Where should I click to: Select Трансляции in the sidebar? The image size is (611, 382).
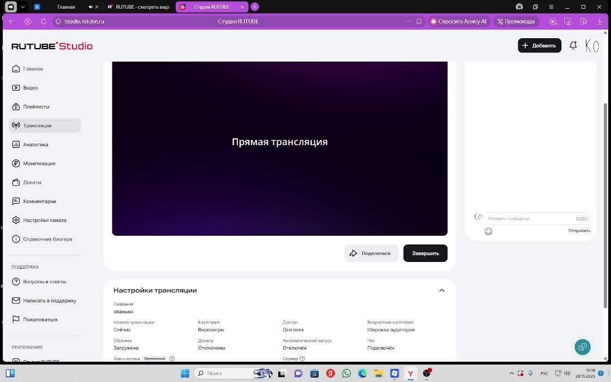coord(44,126)
